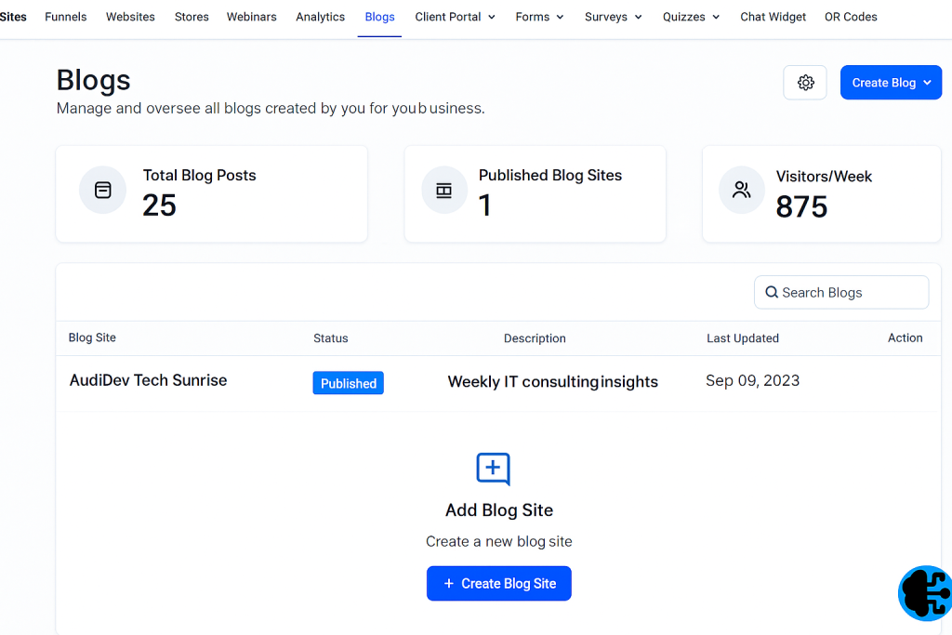Click the search magnifier in Search Blogs
The image size is (952, 635).
tap(772, 292)
